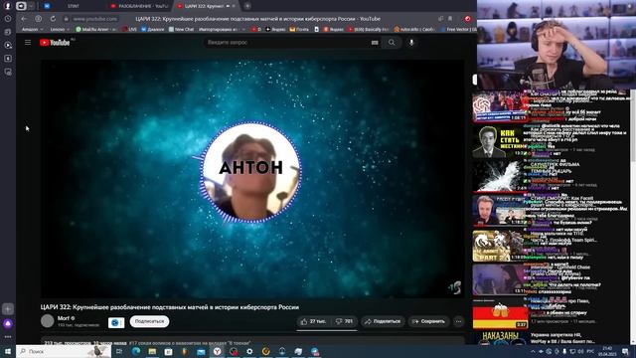Reload the page with the refresh icon
Image resolution: width=636 pixels, height=358 pixels.
point(53,19)
